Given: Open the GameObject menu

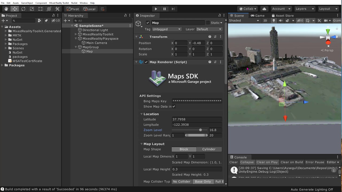Looking at the screenshot, I should pyautogui.click(x=27, y=3).
